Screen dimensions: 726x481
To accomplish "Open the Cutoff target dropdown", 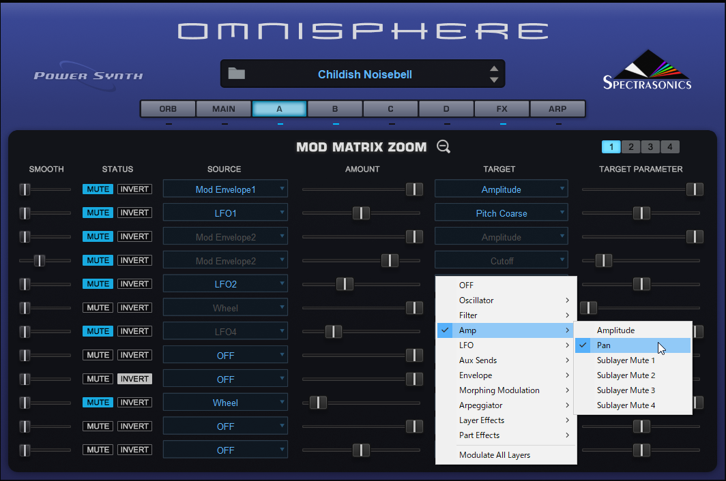I will click(x=501, y=260).
